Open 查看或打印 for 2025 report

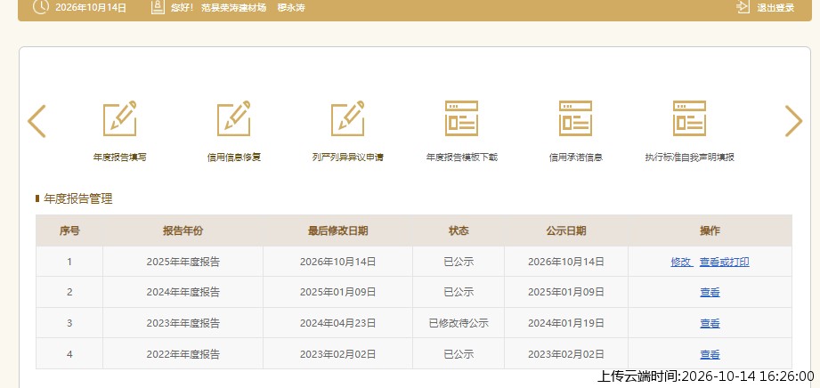pyautogui.click(x=725, y=262)
